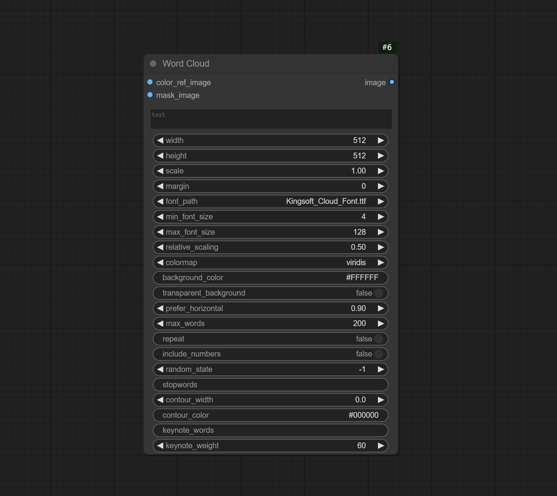The image size is (557, 496).
Task: Click the #6 node ID badge
Action: tap(387, 47)
